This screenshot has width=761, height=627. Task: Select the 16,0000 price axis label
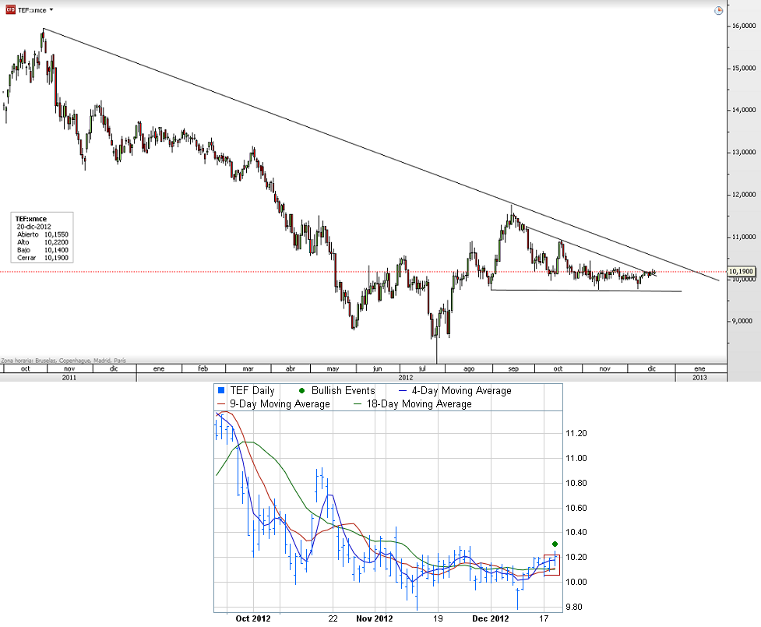tap(744, 26)
